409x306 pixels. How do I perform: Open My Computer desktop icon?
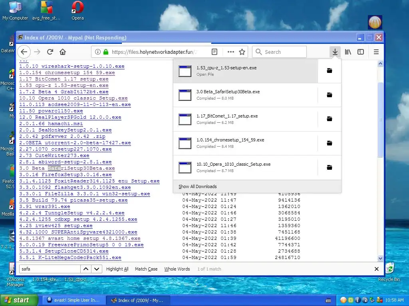pos(15,11)
